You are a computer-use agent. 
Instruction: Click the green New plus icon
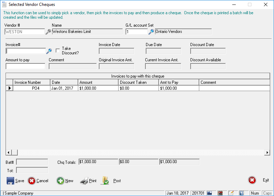[x=61, y=181]
